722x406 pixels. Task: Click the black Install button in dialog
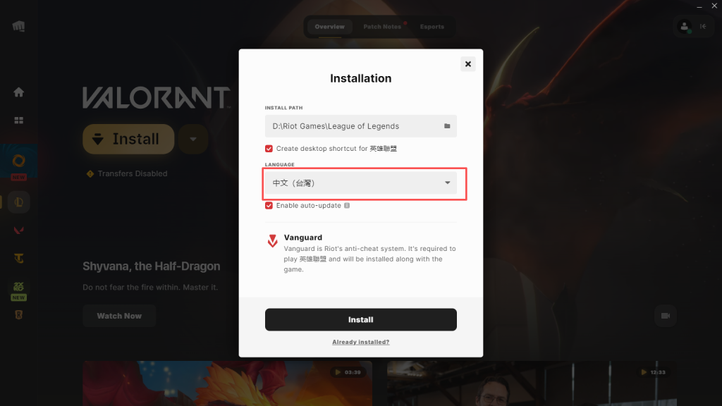[360, 319]
